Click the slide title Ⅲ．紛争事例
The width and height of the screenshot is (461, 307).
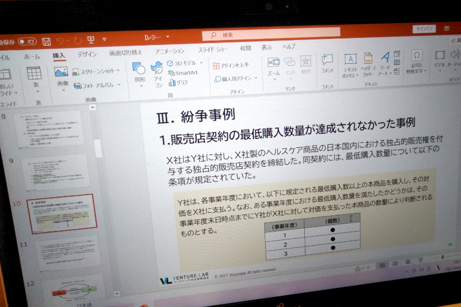tap(196, 116)
